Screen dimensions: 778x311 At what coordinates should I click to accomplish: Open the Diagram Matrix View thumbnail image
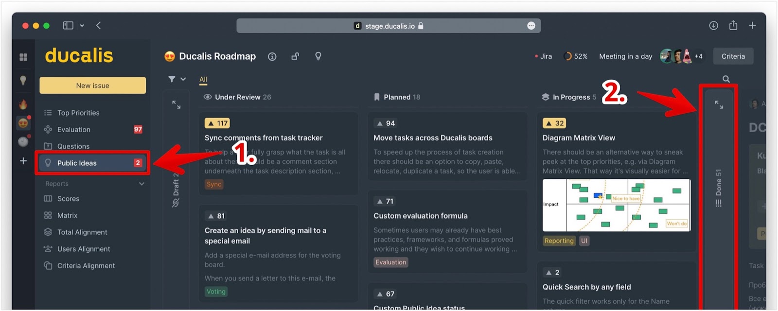[617, 205]
